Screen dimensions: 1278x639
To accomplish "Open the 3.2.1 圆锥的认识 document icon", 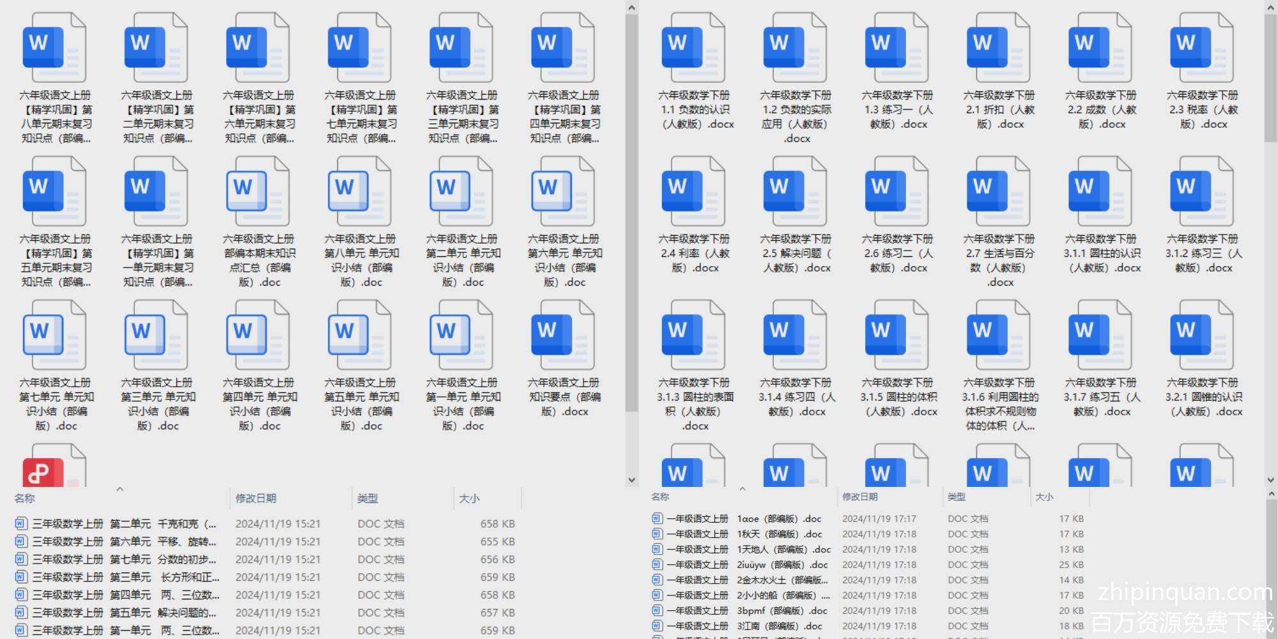I will (1201, 335).
